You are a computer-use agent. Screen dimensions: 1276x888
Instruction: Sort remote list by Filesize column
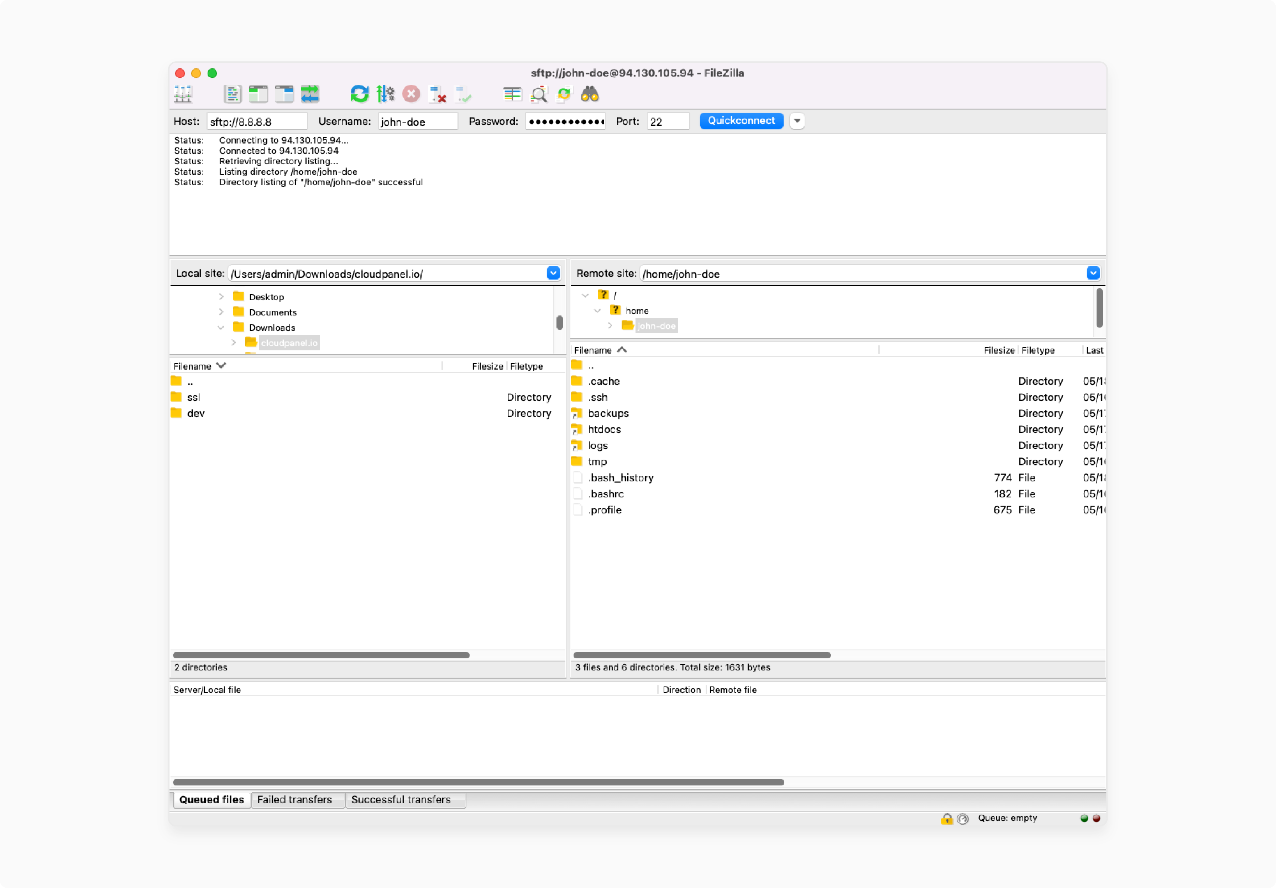click(949, 350)
